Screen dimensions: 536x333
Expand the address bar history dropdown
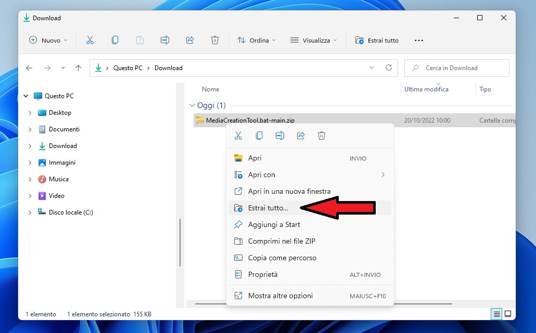pyautogui.click(x=372, y=68)
